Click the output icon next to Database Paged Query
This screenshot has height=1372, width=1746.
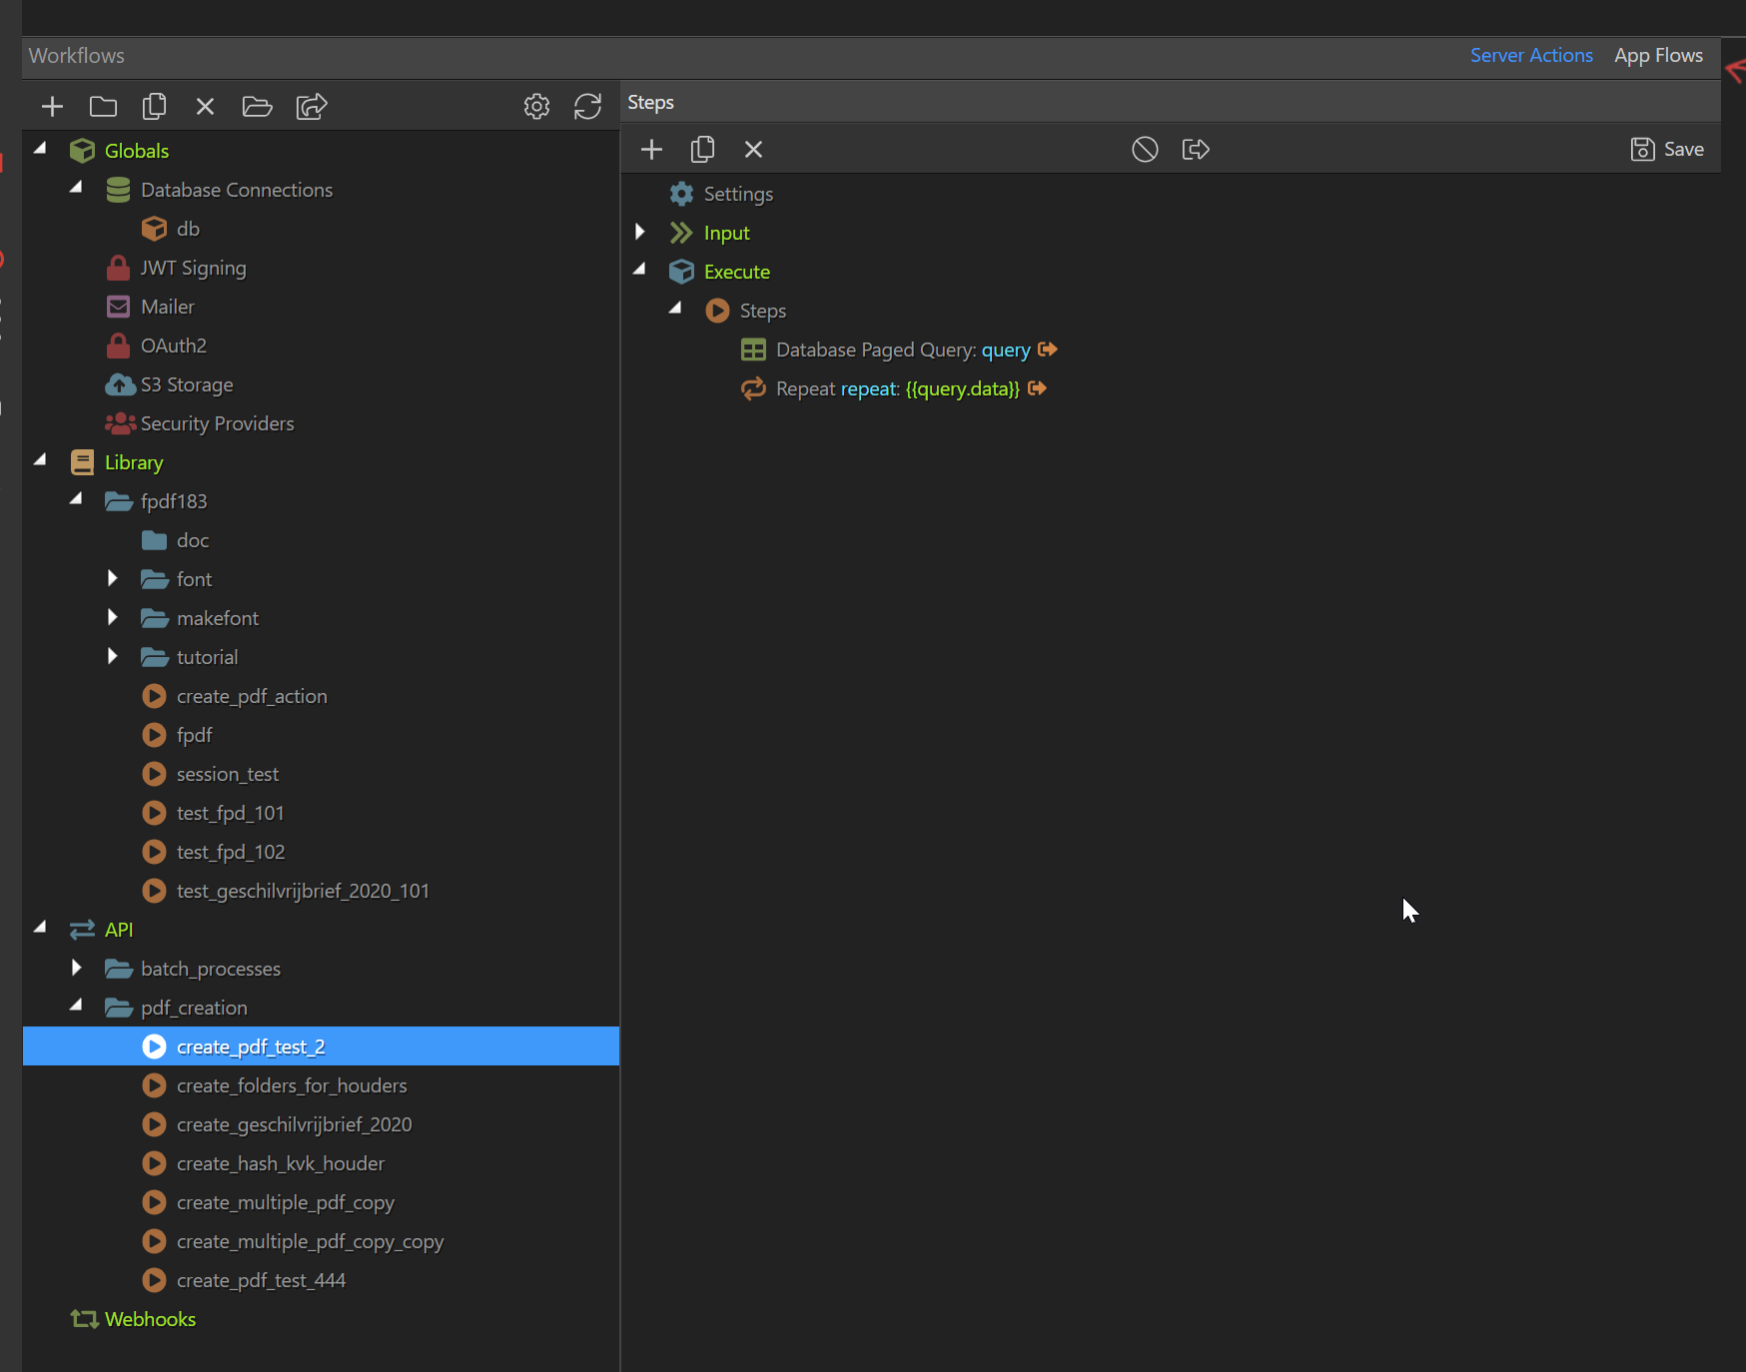[1048, 349]
